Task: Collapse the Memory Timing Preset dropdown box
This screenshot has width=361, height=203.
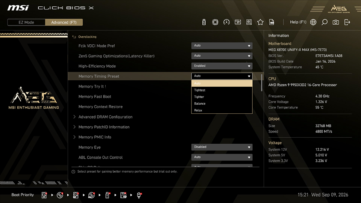Action: point(222,76)
